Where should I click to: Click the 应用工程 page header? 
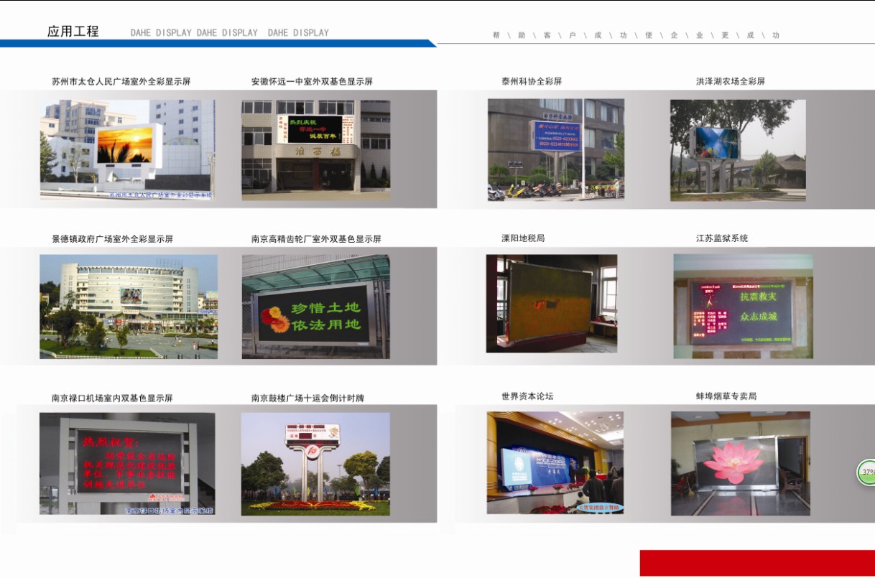coord(74,32)
